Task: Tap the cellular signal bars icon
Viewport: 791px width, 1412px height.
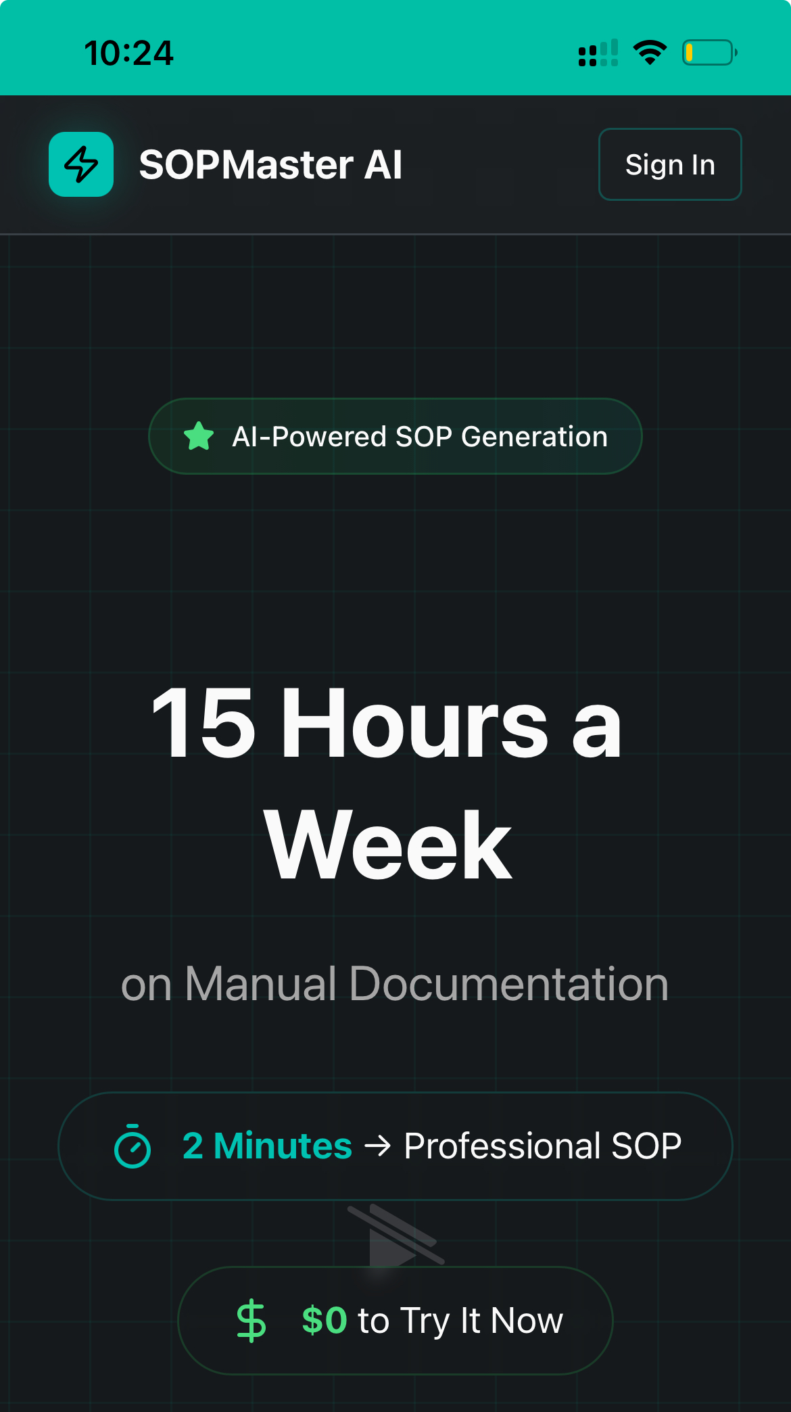Action: pyautogui.click(x=598, y=53)
